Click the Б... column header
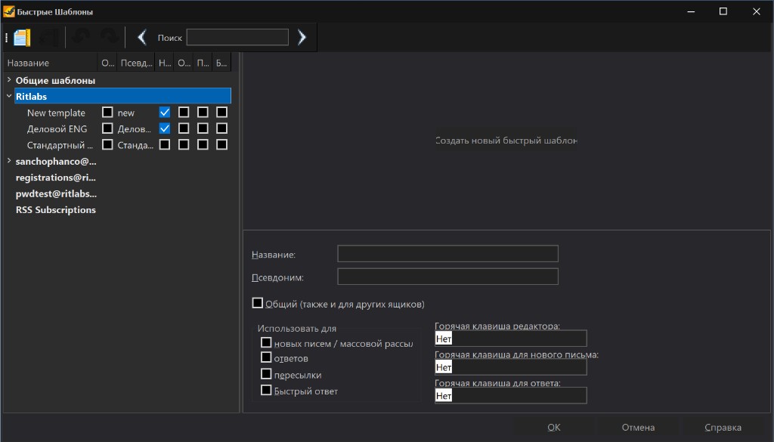774x442 pixels. coord(221,63)
